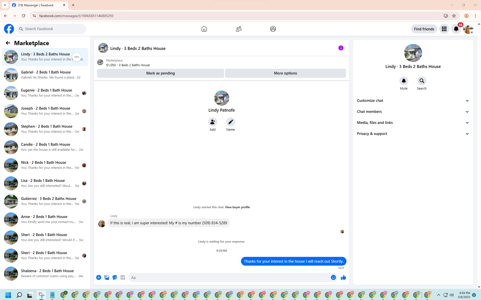Send a thumbs-up like
This screenshot has width=481, height=300.
[x=343, y=277]
